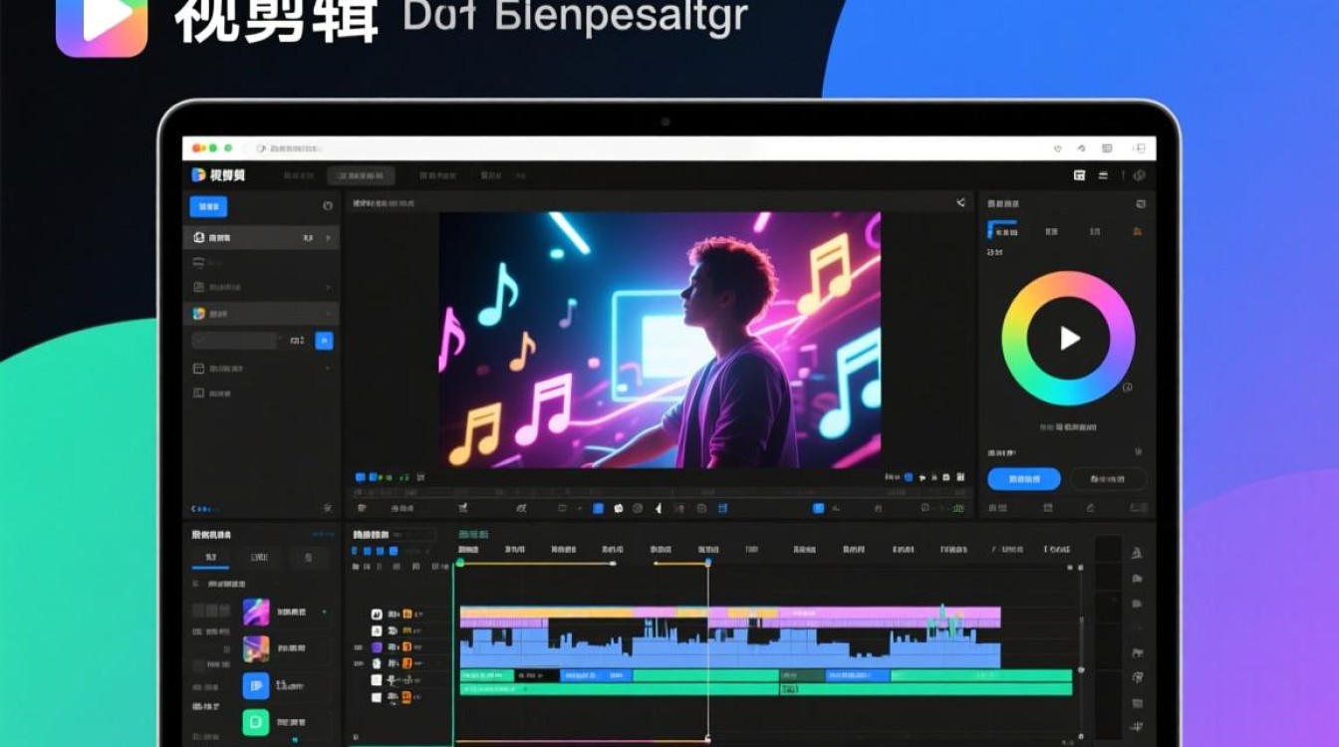The height and width of the screenshot is (747, 1339).
Task: Select the highlighted tab in the app header
Action: pyautogui.click(x=361, y=176)
